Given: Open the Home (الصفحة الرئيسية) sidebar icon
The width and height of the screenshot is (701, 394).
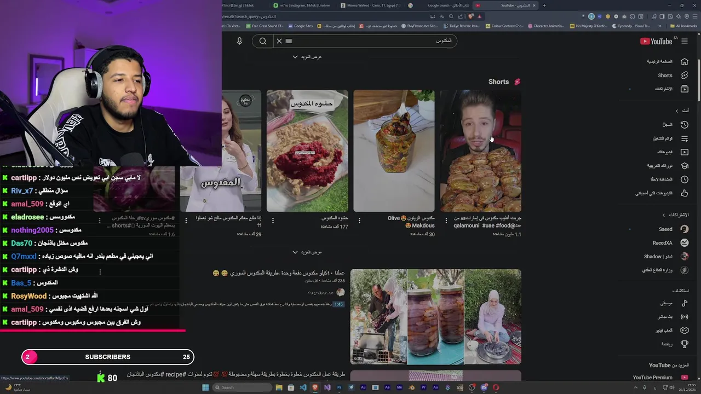Looking at the screenshot, I should (x=685, y=61).
